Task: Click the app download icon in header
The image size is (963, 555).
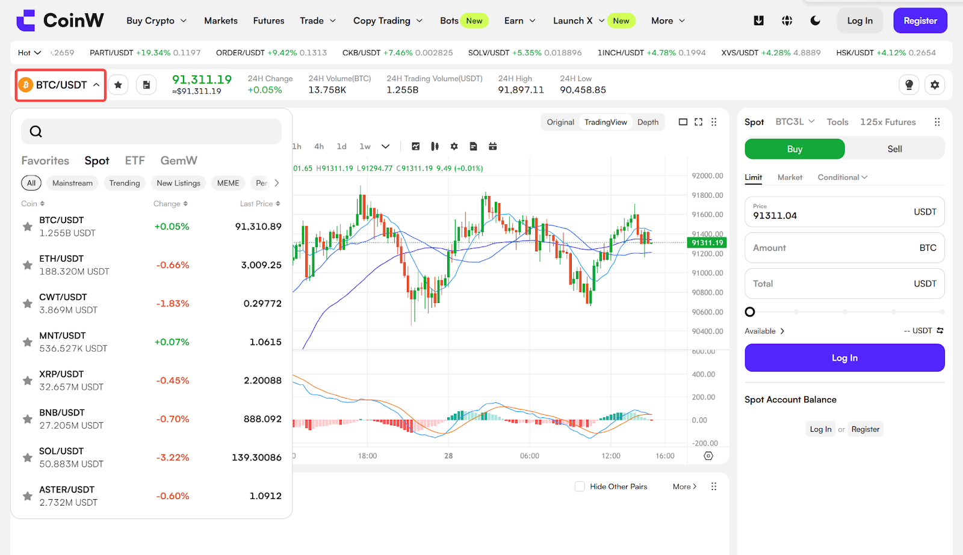Action: pos(759,20)
